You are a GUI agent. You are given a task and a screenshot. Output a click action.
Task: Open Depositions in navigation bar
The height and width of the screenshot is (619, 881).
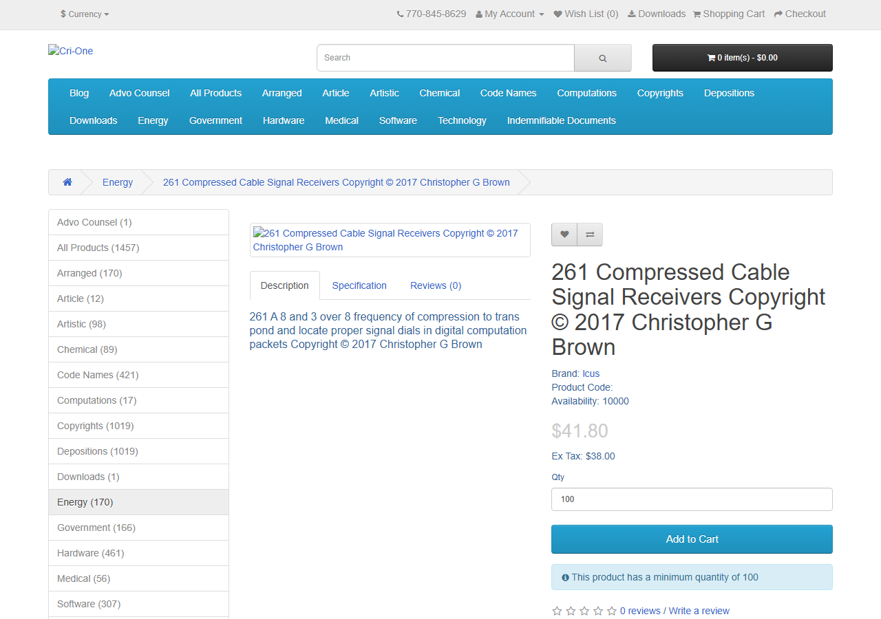click(729, 93)
